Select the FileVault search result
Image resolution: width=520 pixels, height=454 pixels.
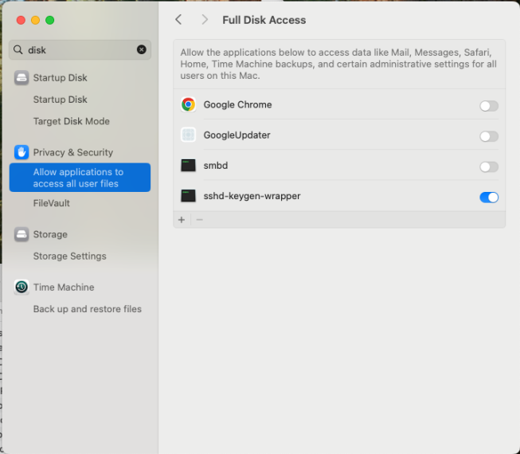[52, 203]
